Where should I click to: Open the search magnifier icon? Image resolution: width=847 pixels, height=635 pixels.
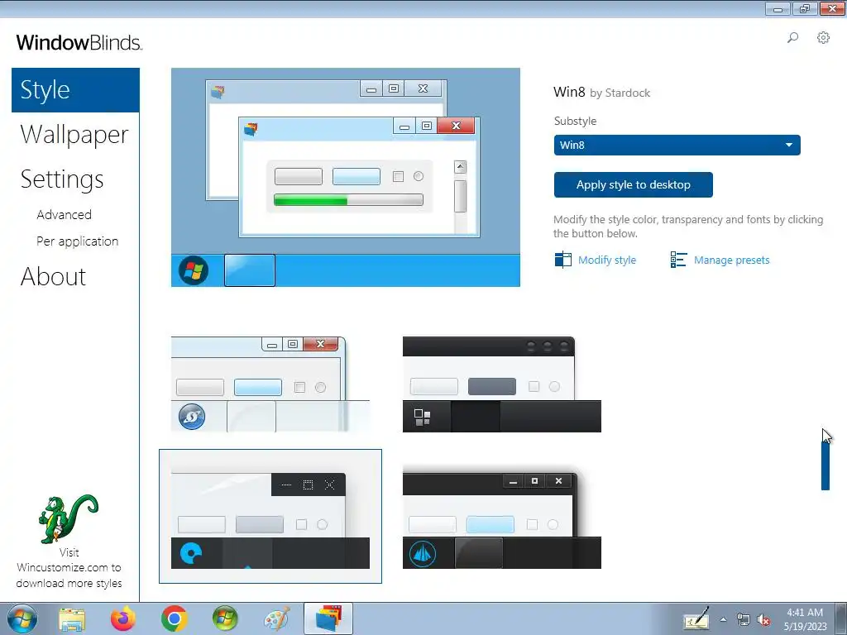[792, 38]
